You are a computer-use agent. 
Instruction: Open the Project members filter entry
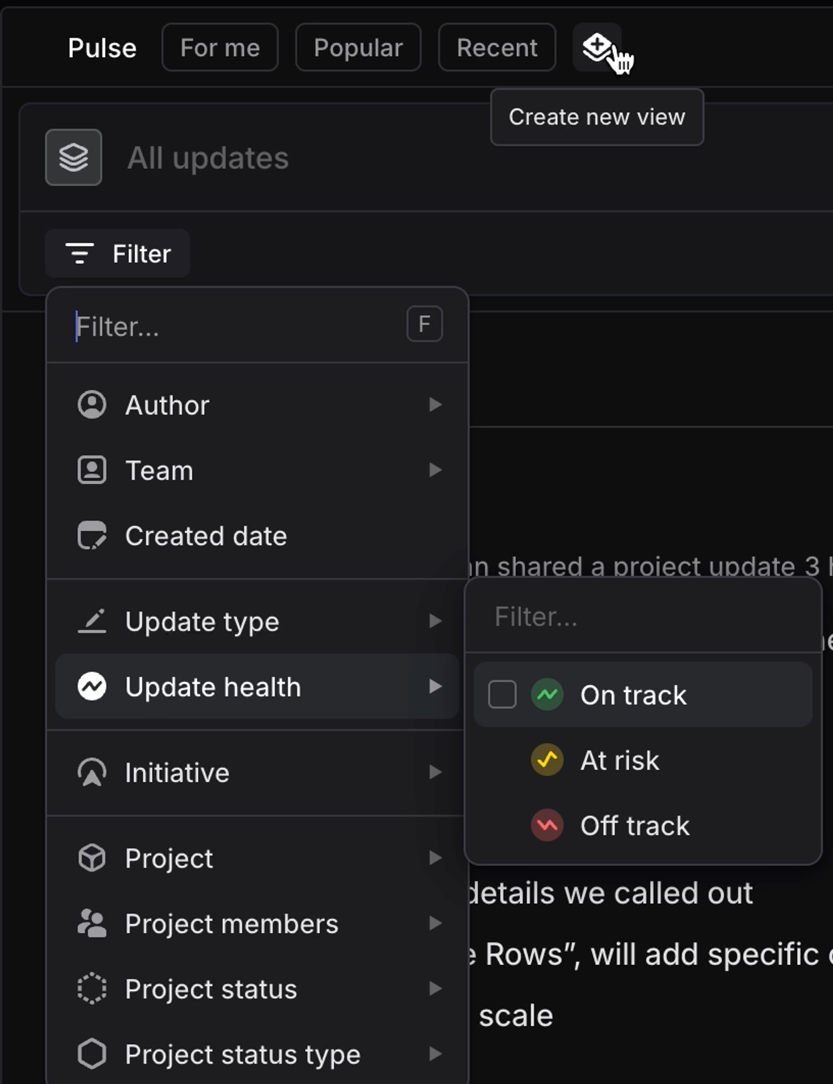(232, 923)
